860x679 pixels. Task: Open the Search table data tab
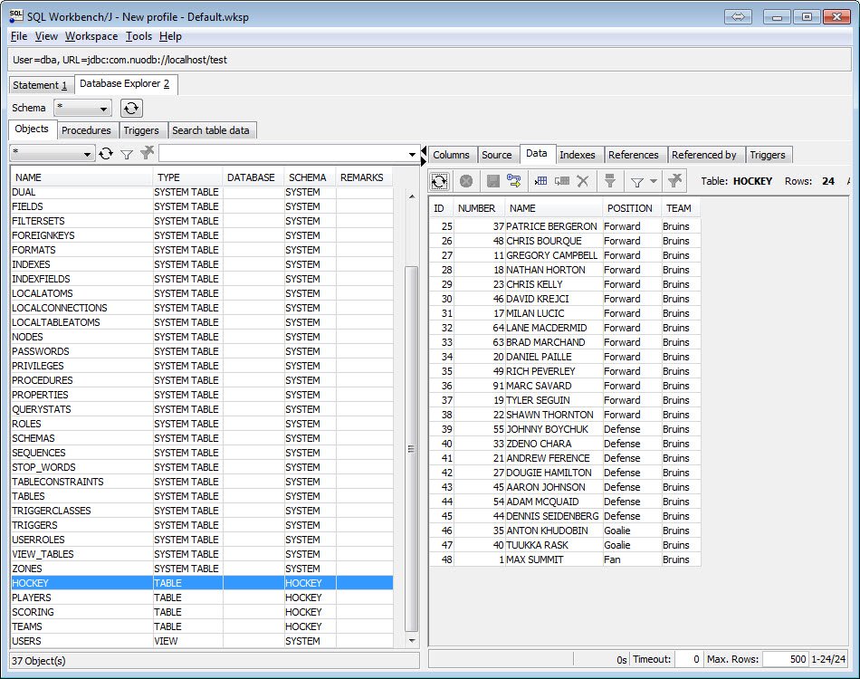211,130
